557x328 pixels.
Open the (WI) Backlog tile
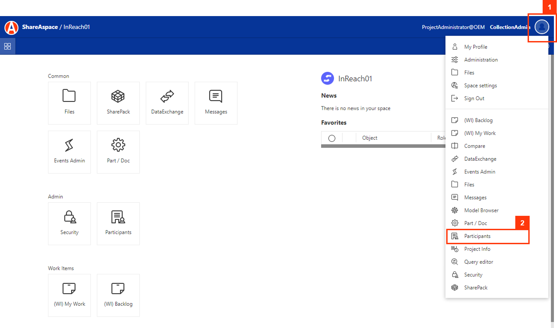(x=118, y=295)
